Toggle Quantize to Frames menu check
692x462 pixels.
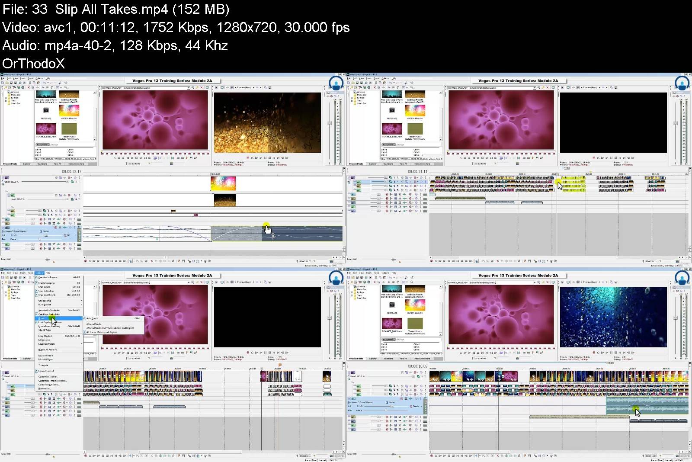click(x=59, y=277)
